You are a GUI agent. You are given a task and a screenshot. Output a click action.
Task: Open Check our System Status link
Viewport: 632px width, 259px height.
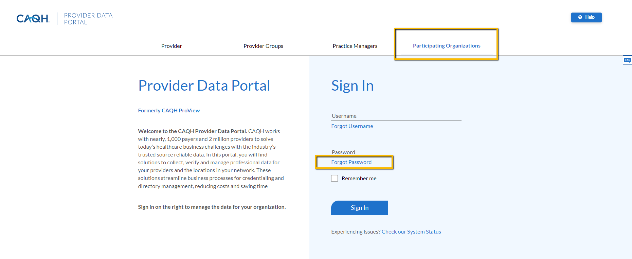tap(411, 232)
